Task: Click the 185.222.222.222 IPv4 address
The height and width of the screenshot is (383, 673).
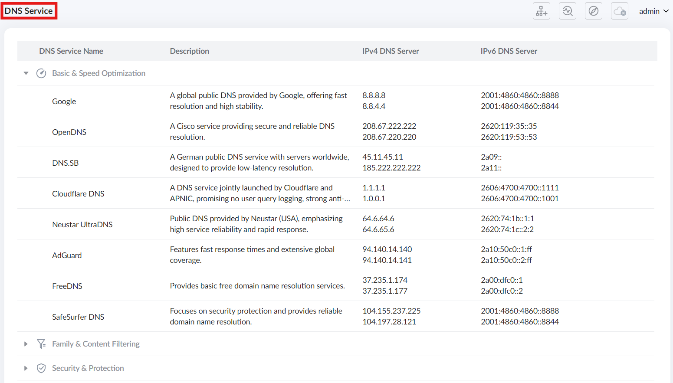Action: pos(391,168)
